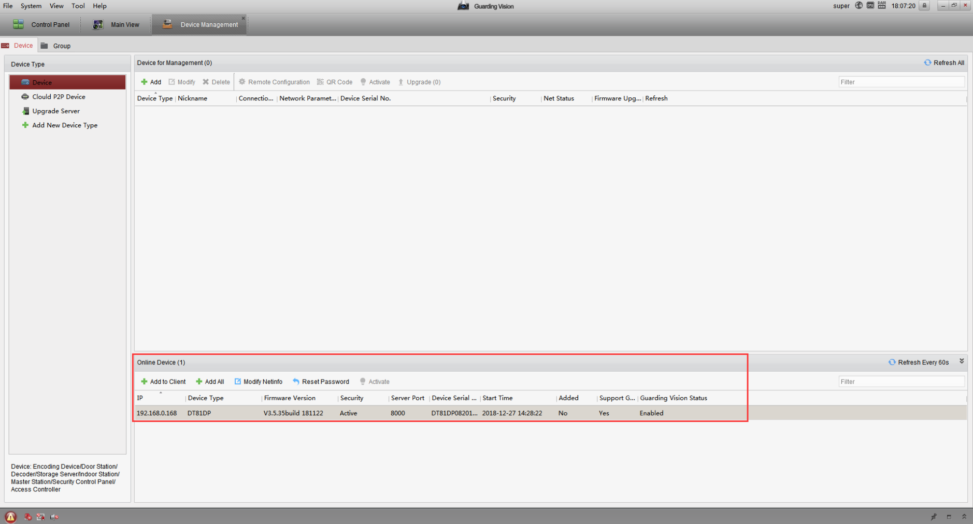The height and width of the screenshot is (524, 973).
Task: Click Refresh Every 60s
Action: pos(919,362)
